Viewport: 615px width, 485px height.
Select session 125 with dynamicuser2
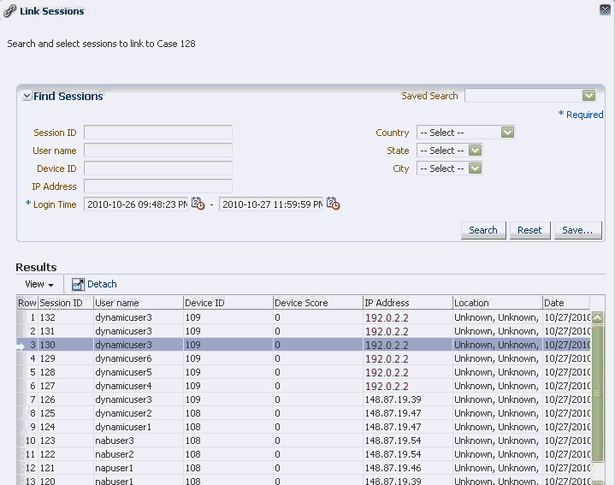pyautogui.click(x=304, y=414)
